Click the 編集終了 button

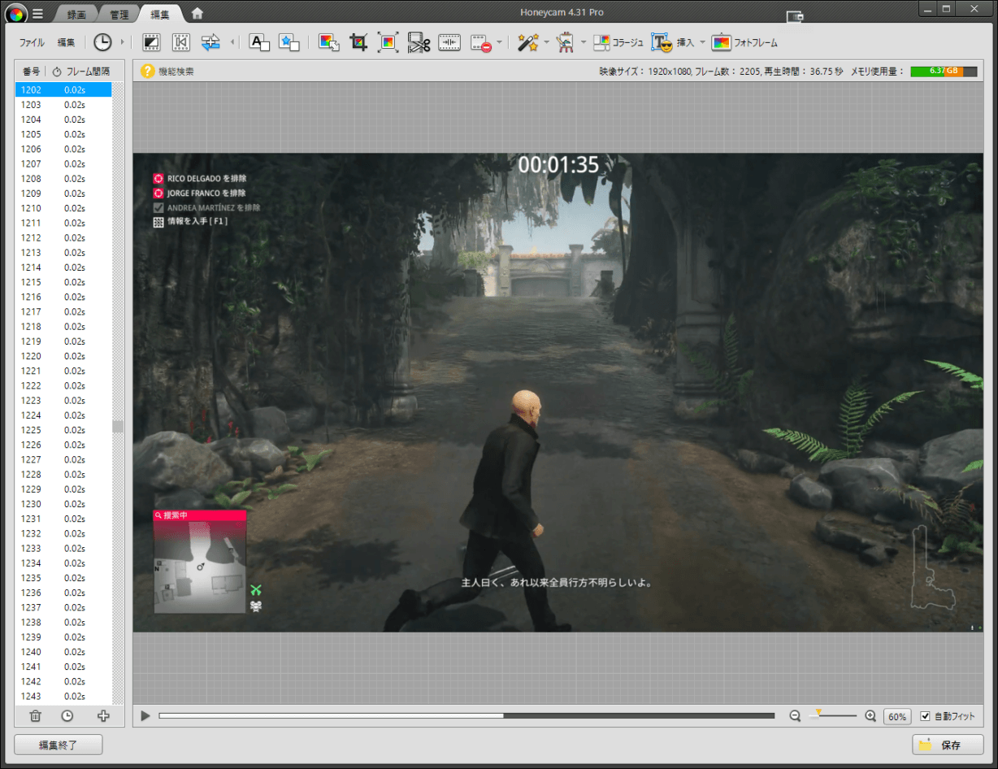pos(59,745)
